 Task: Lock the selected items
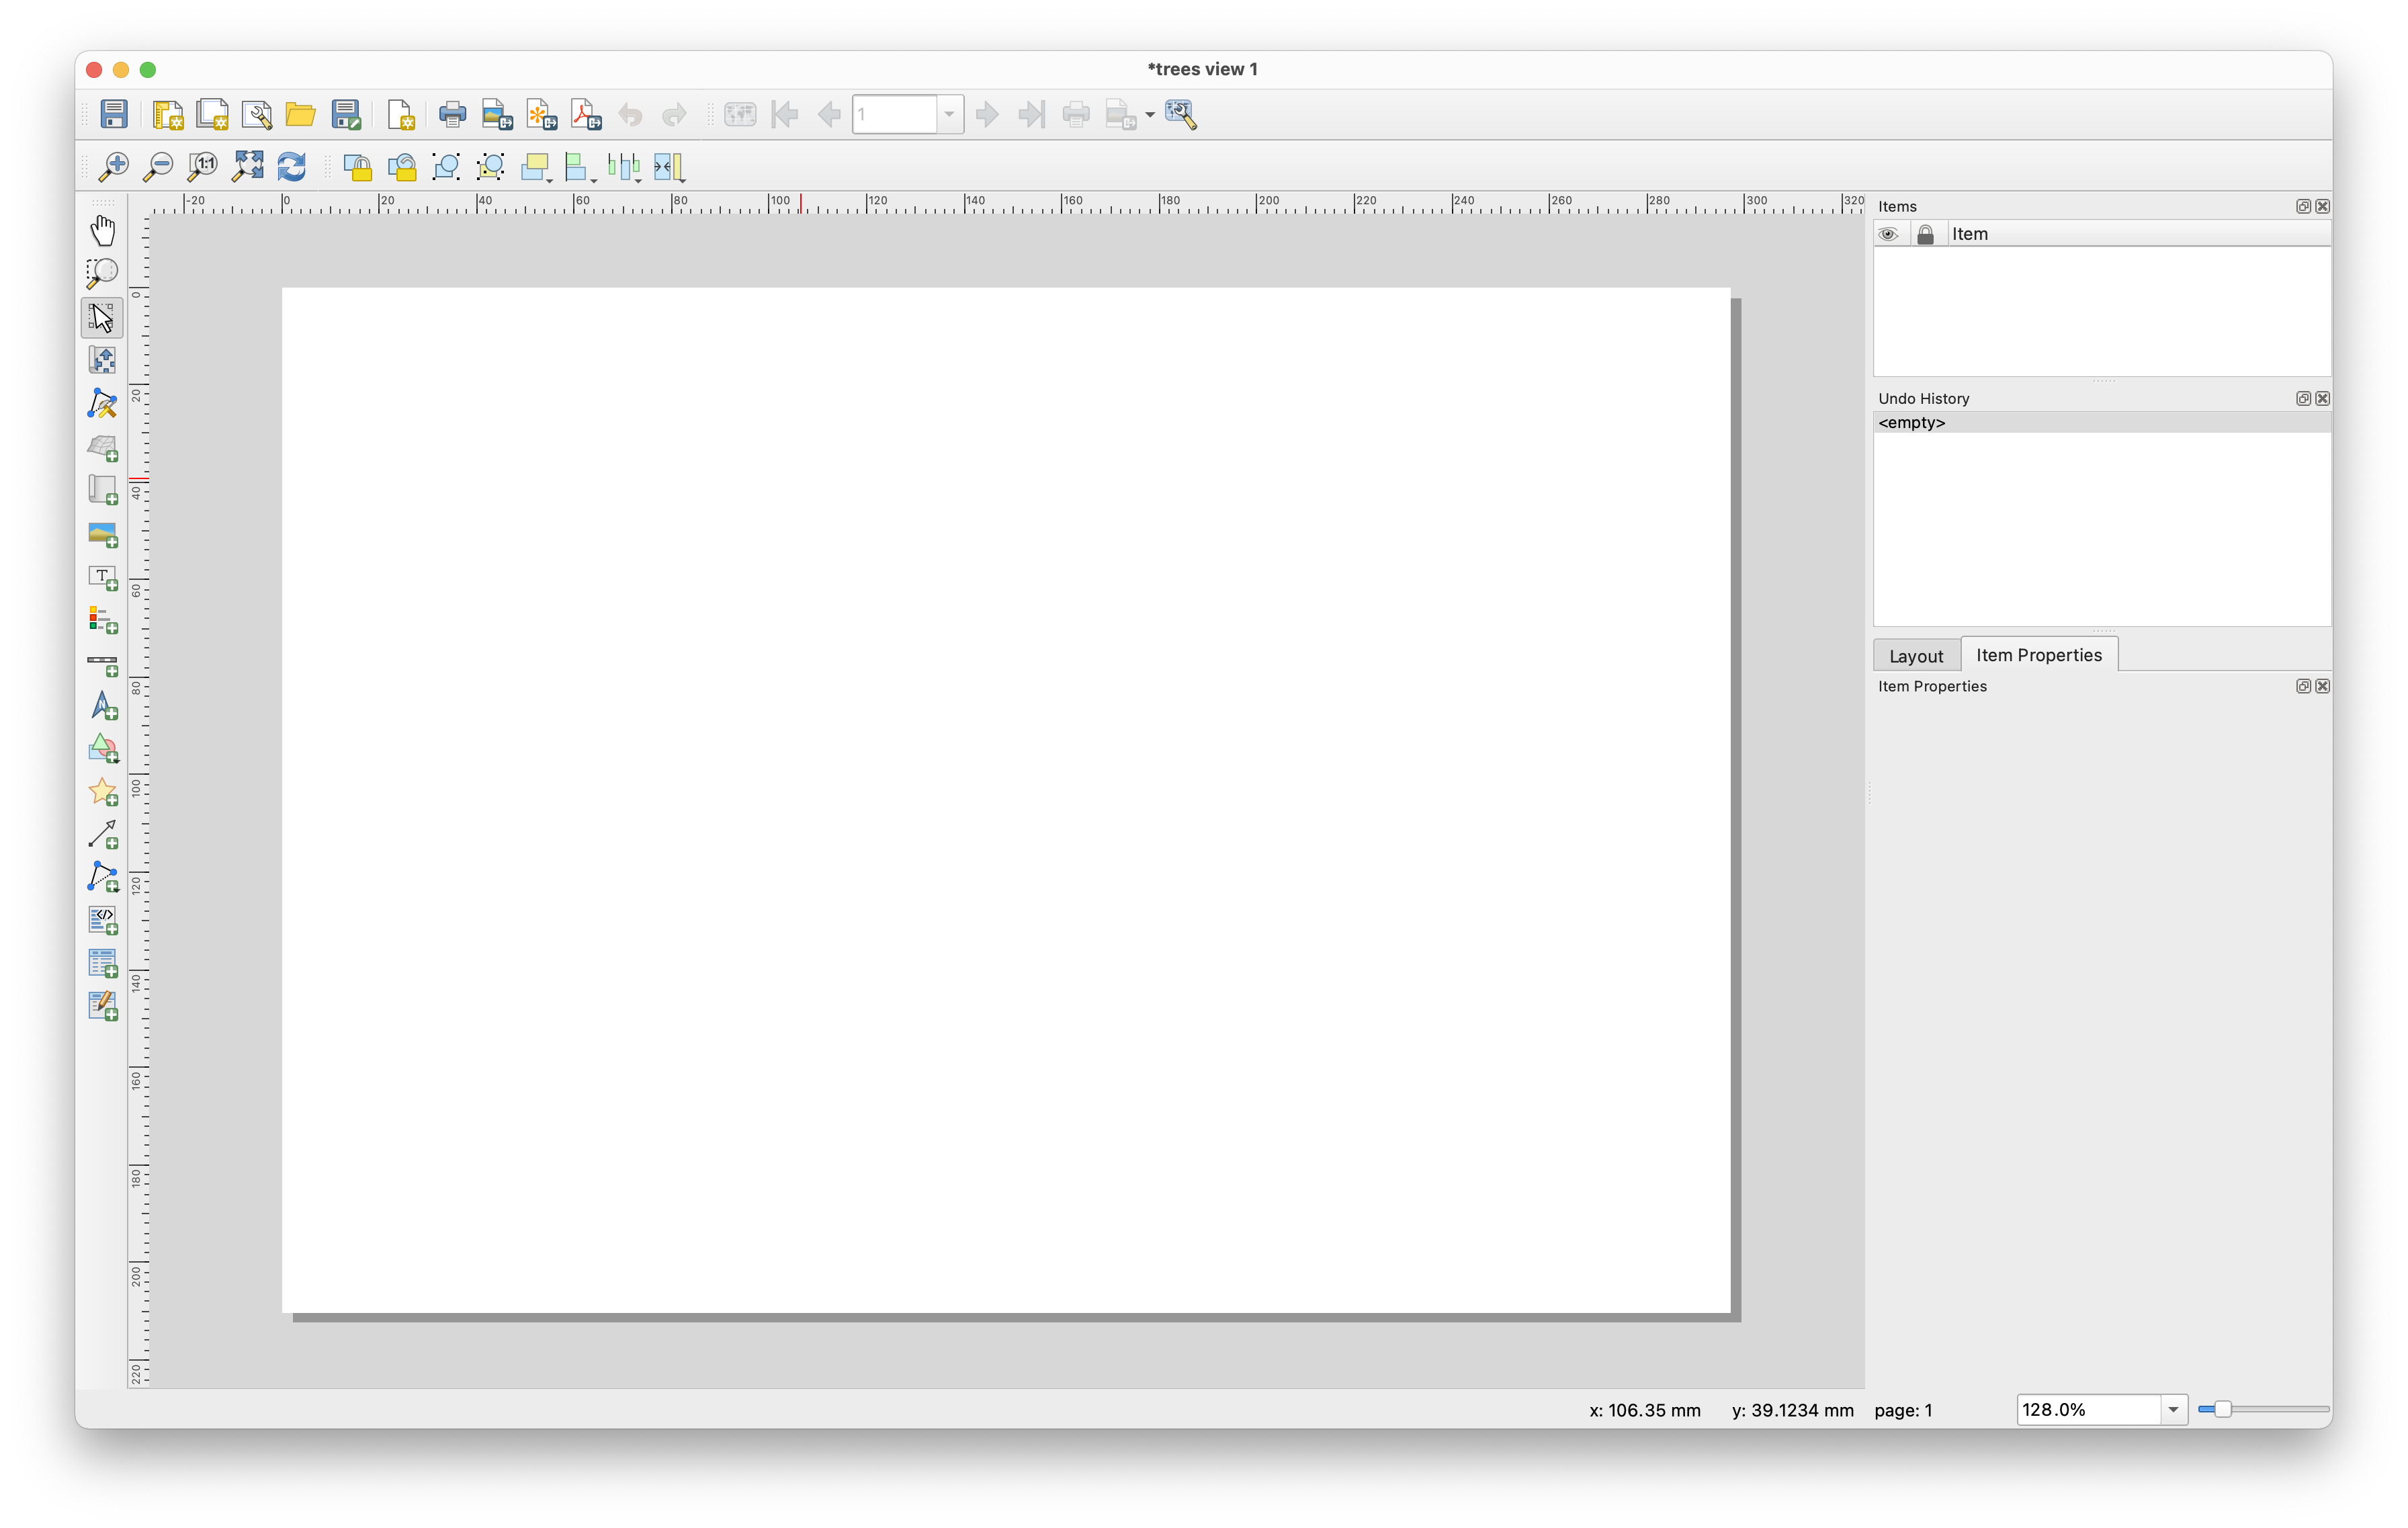pos(359,166)
